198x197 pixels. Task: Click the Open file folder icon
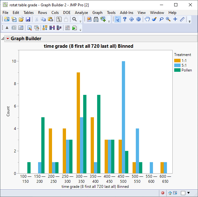coord(21,20)
